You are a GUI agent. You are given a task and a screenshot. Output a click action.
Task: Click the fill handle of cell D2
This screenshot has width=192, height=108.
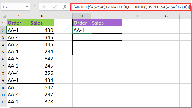(x=91, y=33)
